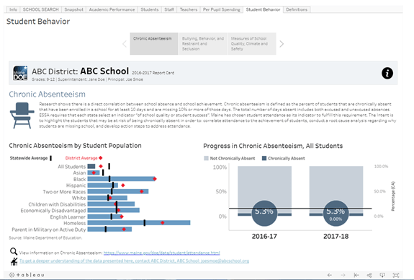The height and width of the screenshot is (280, 414).
Task: Click the Chronic Absenteeism section heading
Action: (48, 95)
